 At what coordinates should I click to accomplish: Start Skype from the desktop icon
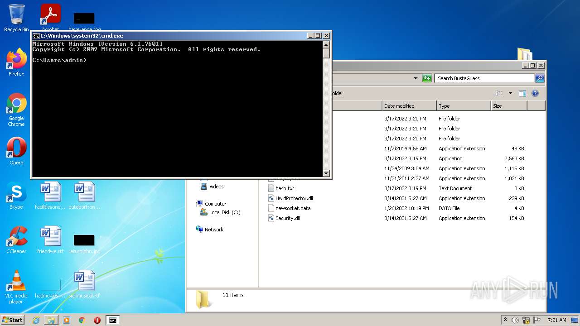click(x=16, y=196)
